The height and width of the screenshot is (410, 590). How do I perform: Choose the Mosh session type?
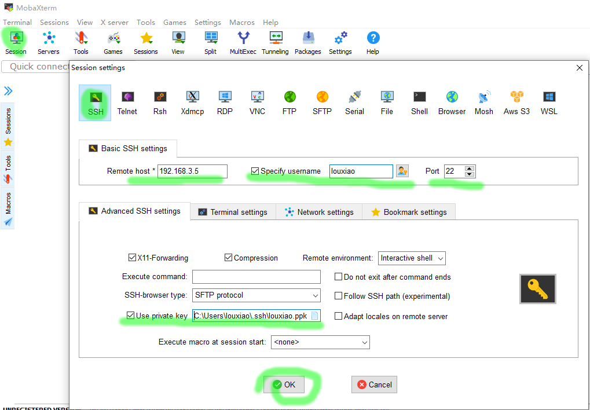(x=484, y=103)
